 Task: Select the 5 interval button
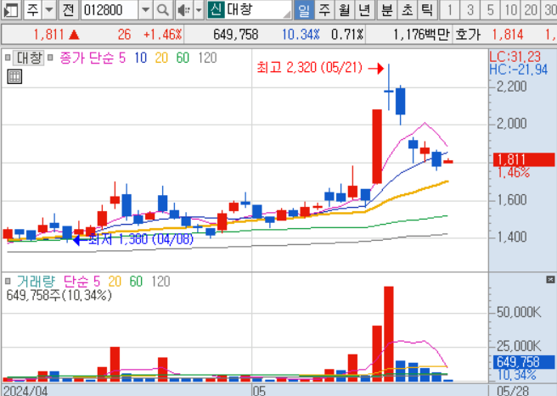(x=491, y=10)
